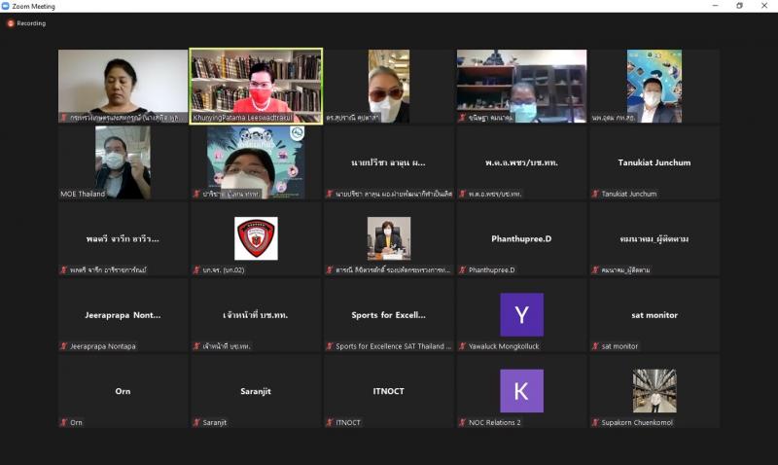Click the purple Y avatar of Yawaluck
Screen dimensions: 778x465
pos(521,314)
